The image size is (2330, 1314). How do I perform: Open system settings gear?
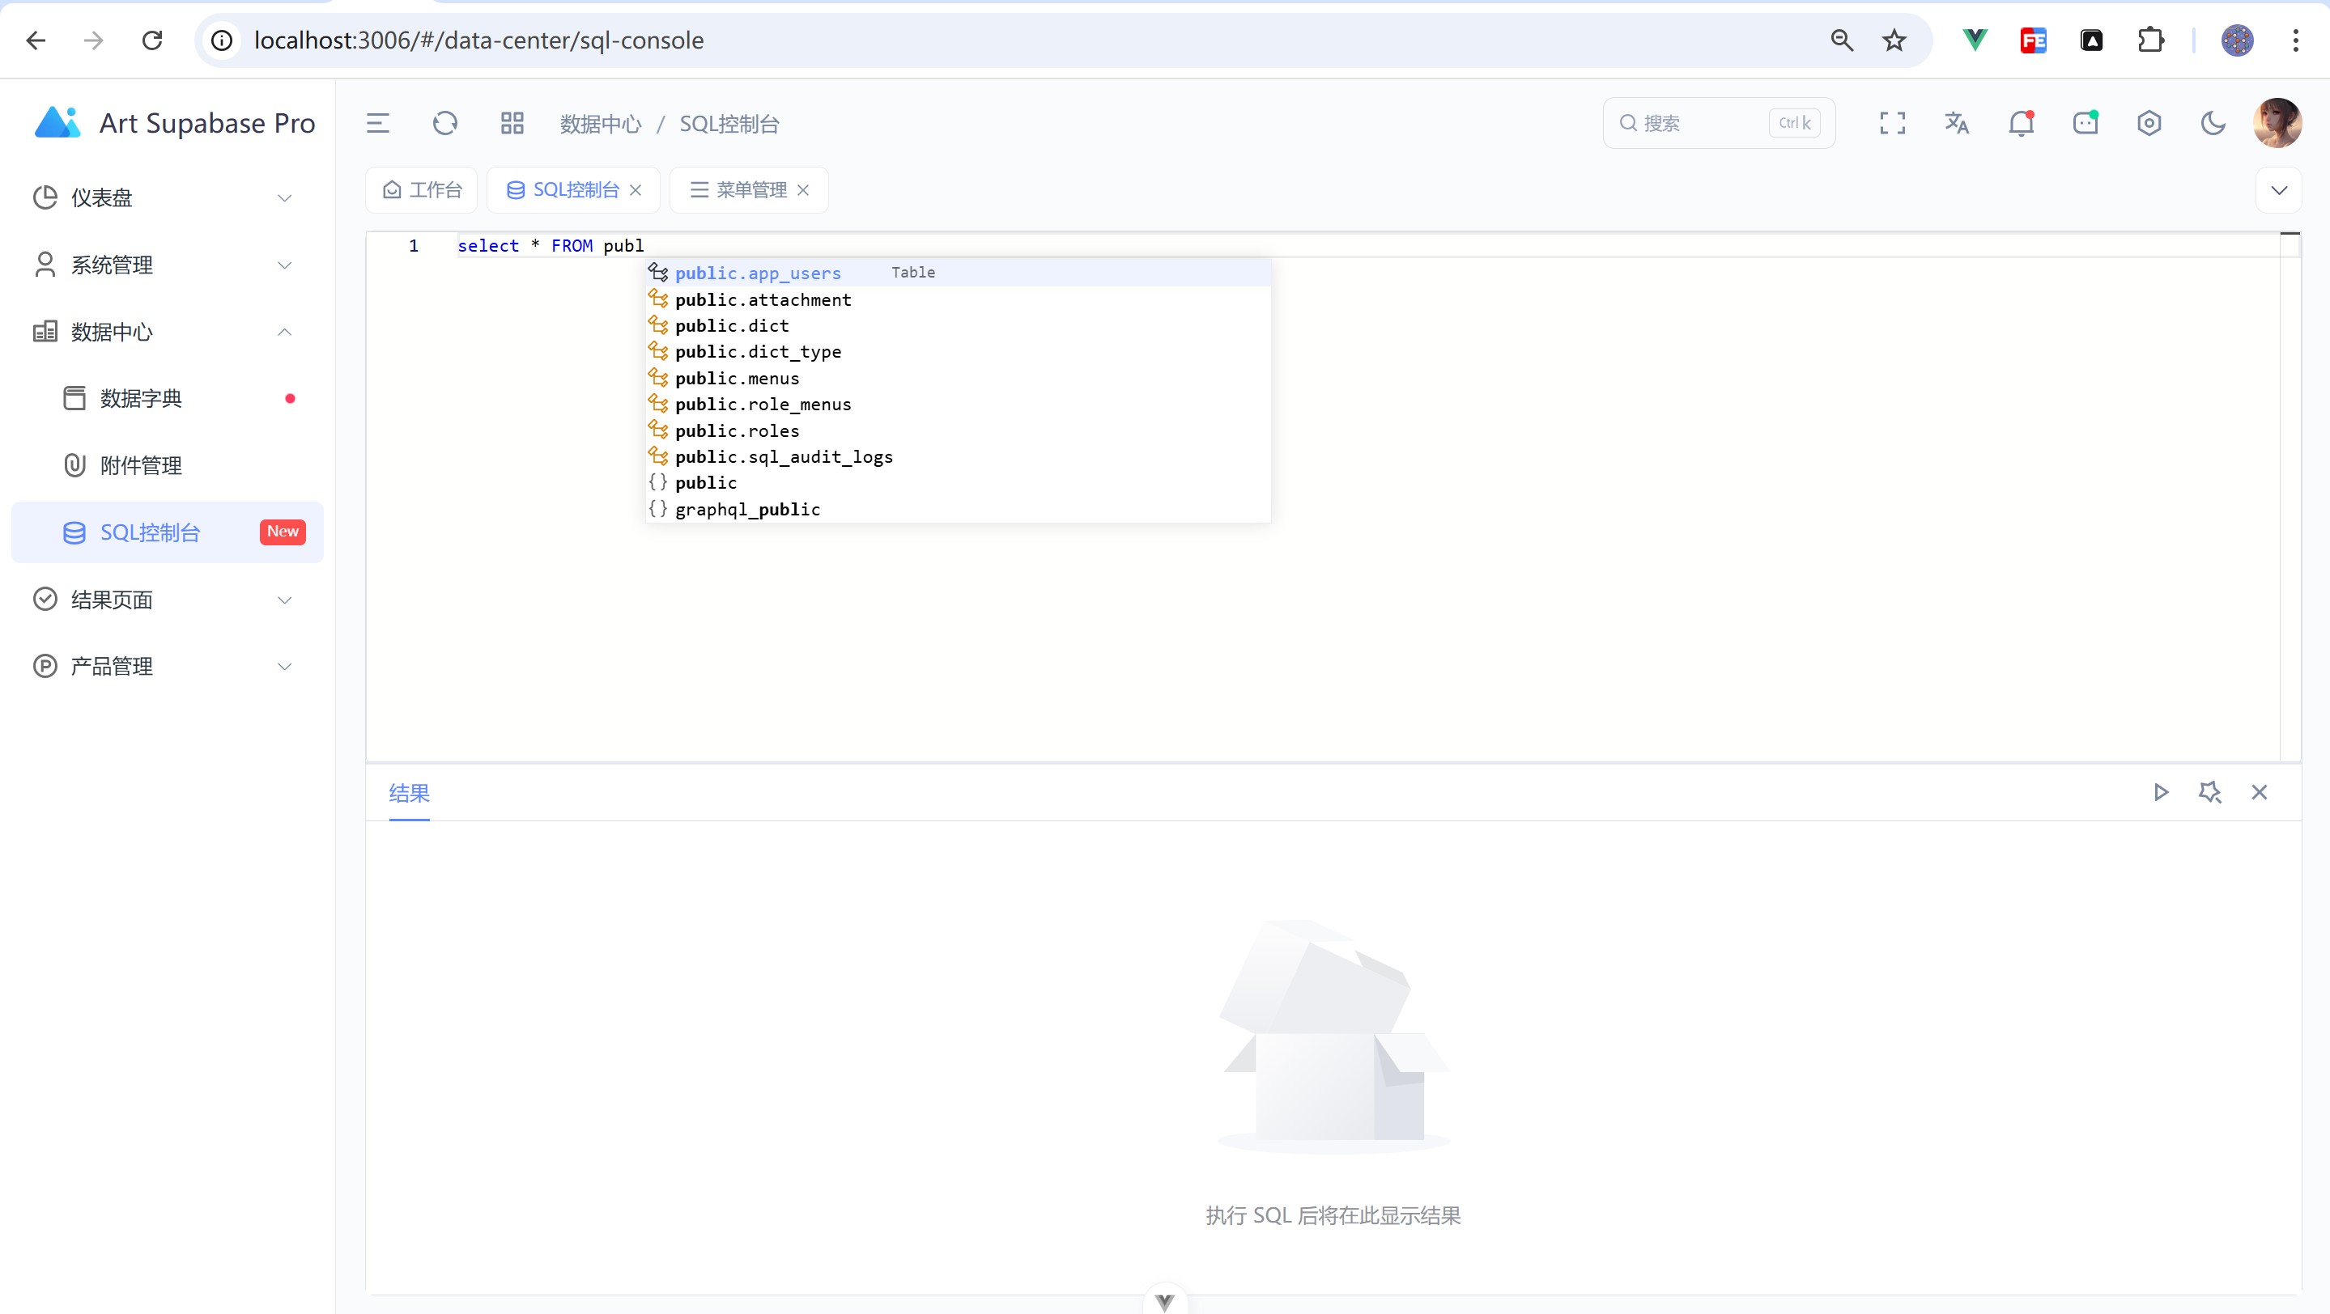coord(2150,123)
